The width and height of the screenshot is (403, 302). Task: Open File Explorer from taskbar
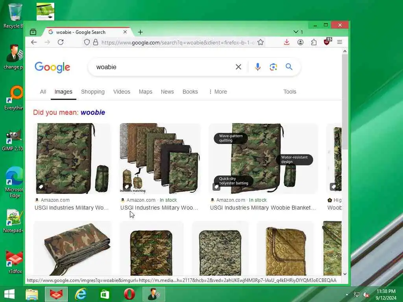pyautogui.click(x=32, y=294)
